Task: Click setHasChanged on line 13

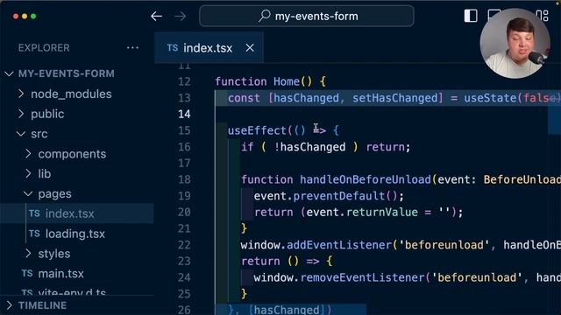Action: click(395, 98)
